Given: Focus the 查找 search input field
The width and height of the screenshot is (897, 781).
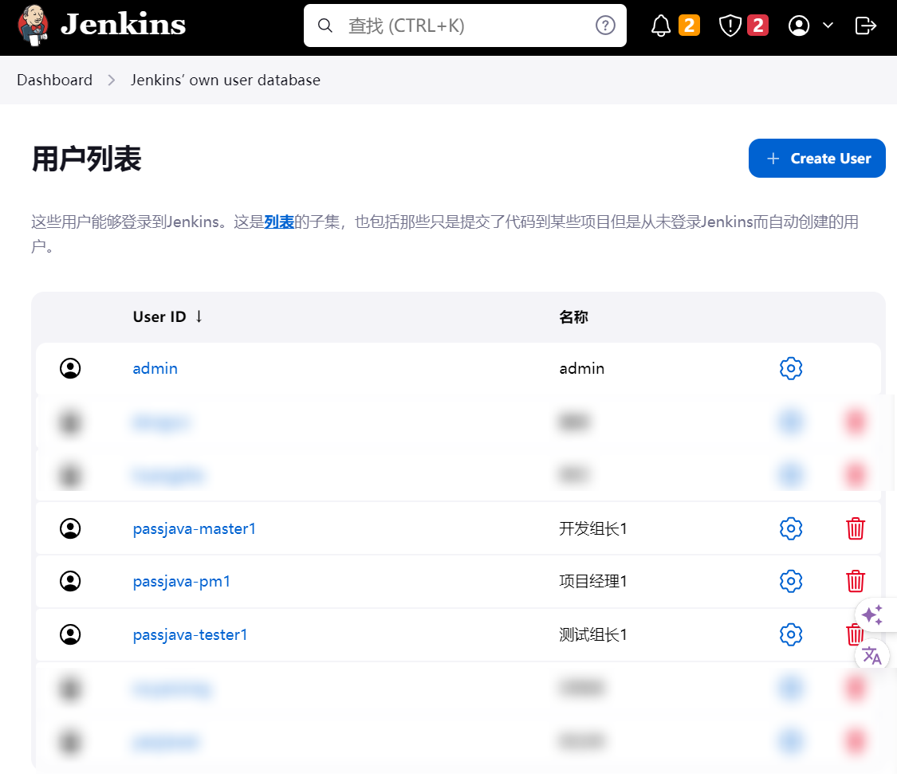Looking at the screenshot, I should pyautogui.click(x=462, y=26).
